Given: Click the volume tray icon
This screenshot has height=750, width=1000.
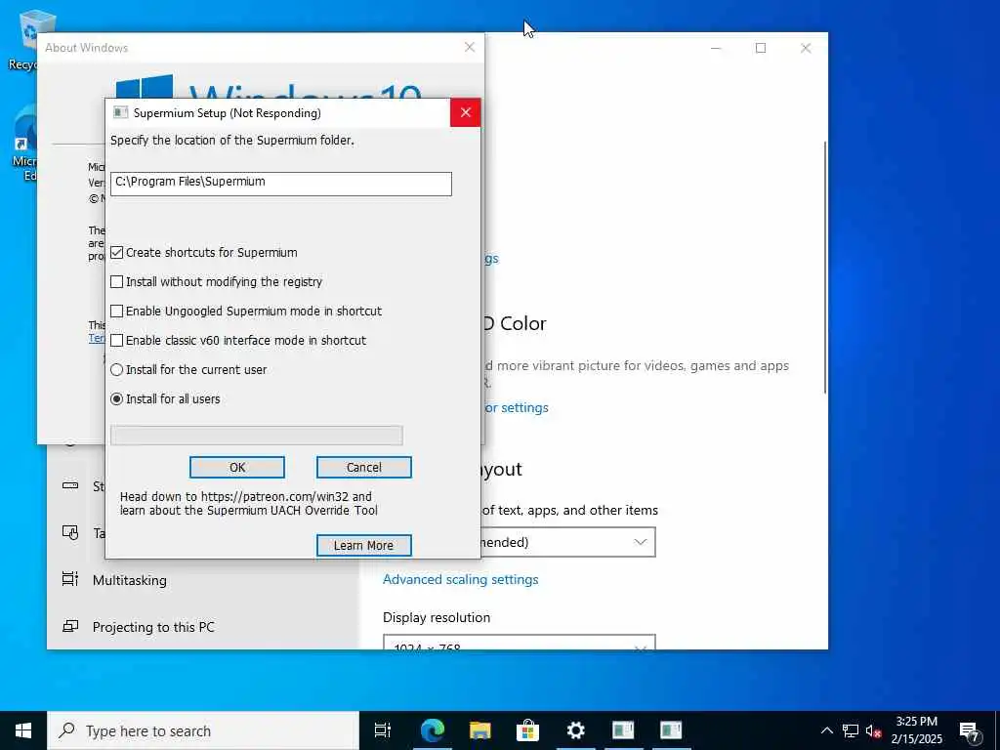Looking at the screenshot, I should (873, 730).
